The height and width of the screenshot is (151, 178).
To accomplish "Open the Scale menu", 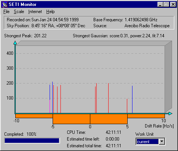I will pyautogui.click(x=19, y=12).
